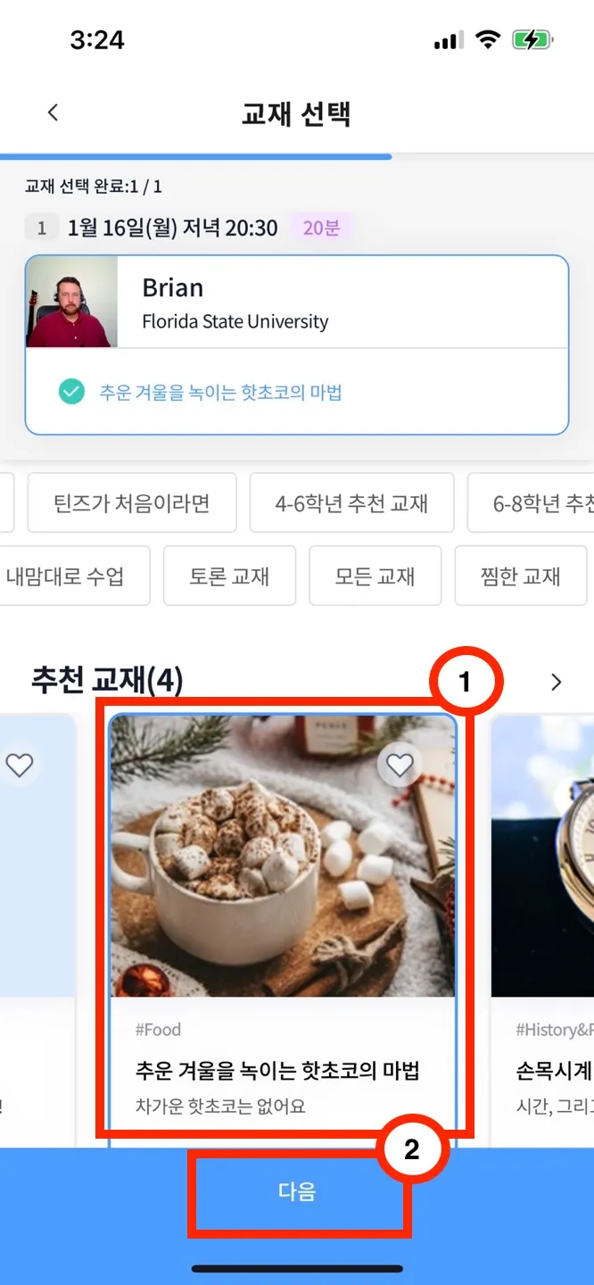594x1285 pixels.
Task: Toggle heart icon on the left partial card
Action: pos(20,765)
